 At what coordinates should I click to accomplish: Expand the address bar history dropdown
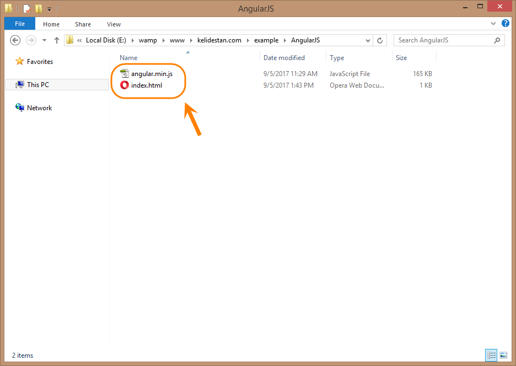coord(368,40)
